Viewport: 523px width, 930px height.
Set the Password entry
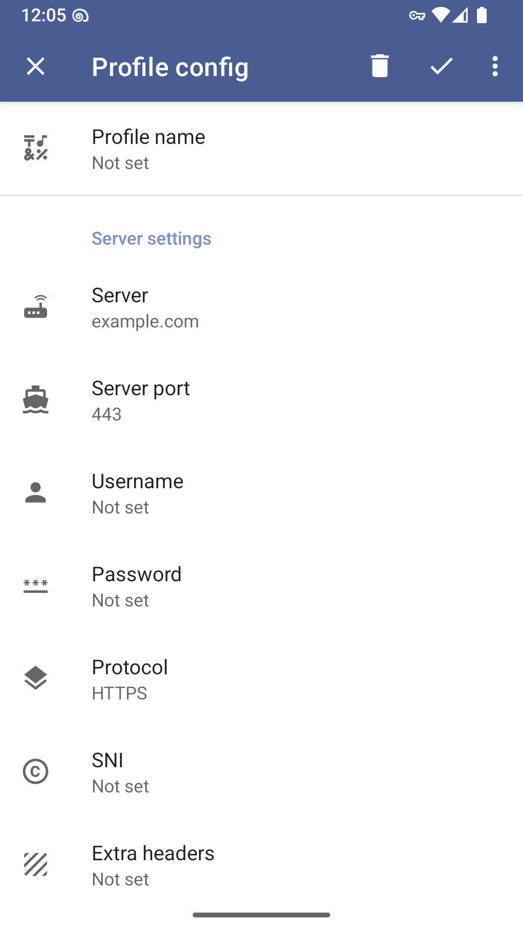(x=261, y=586)
